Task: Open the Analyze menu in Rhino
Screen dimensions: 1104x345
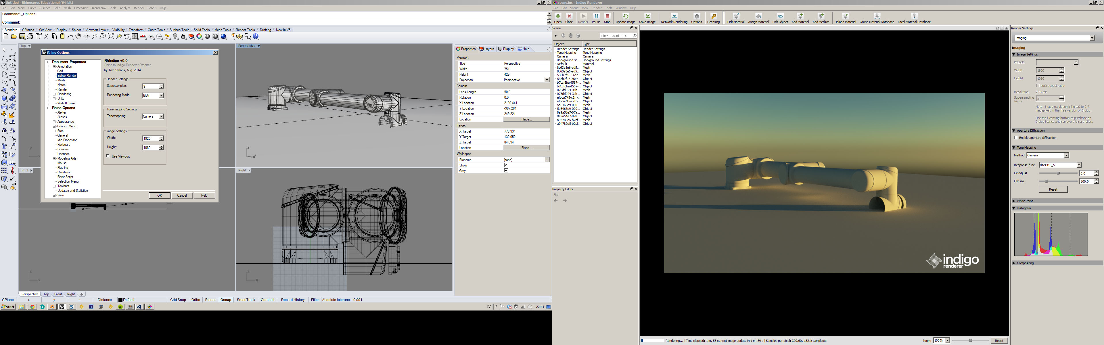Action: 125,8
